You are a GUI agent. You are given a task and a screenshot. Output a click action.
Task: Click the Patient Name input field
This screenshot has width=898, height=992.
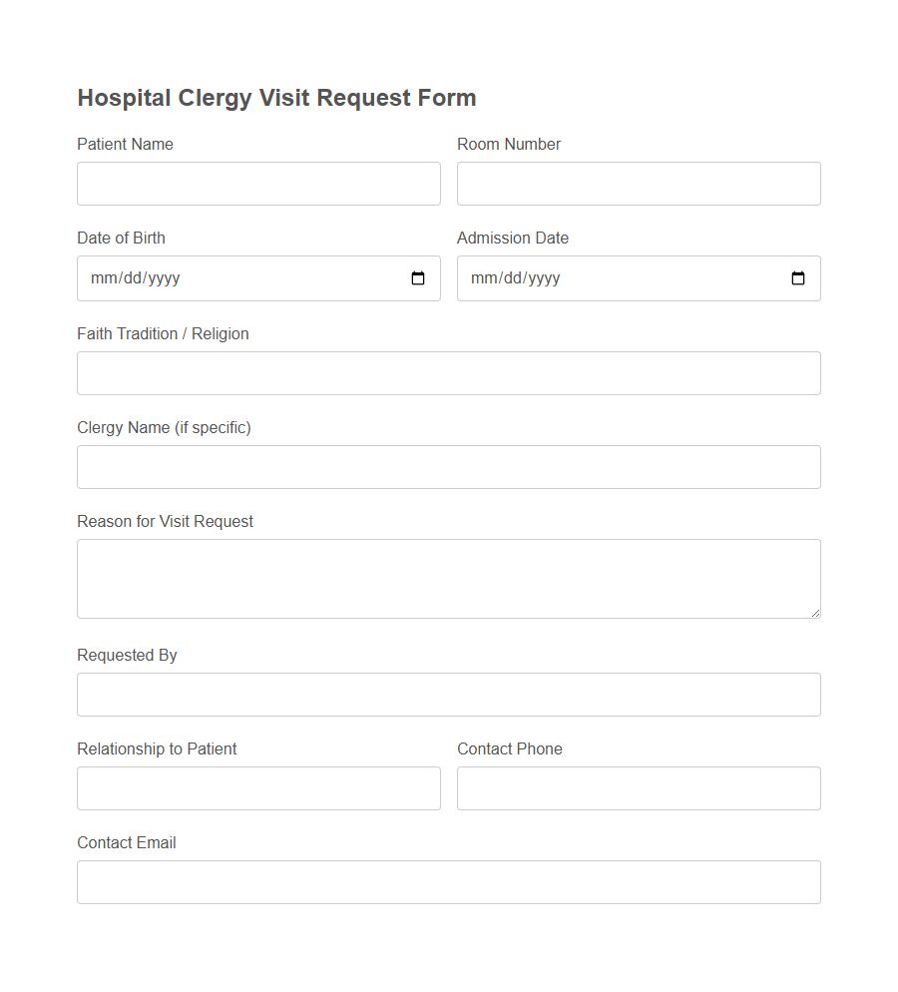tap(258, 184)
